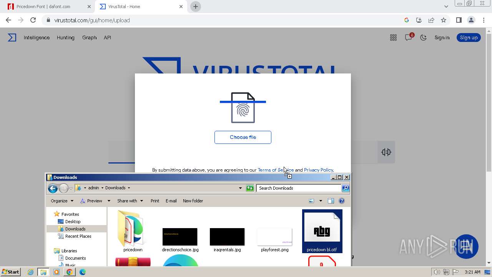Select iraqrentals.jpg file
This screenshot has height=277, width=492.
(227, 240)
